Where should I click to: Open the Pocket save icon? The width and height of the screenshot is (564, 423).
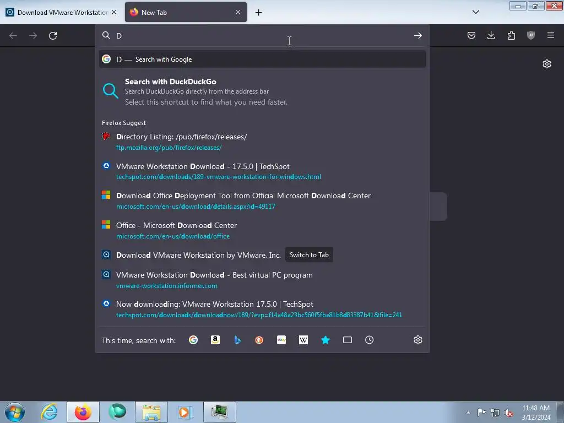471,35
